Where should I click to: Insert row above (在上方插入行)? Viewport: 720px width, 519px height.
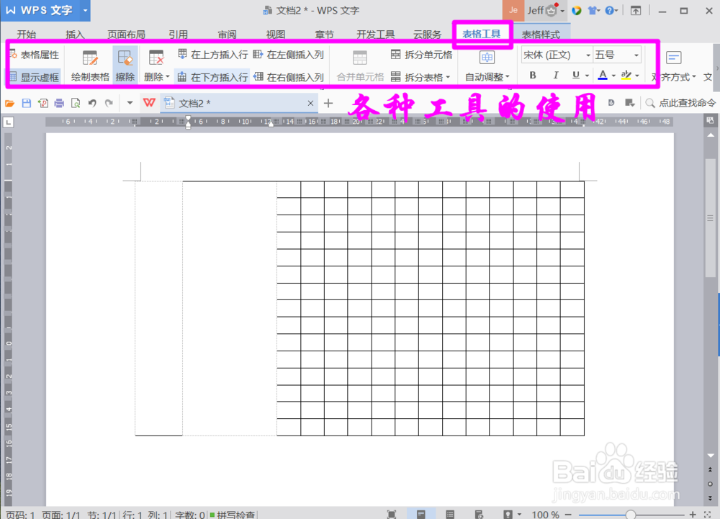[213, 55]
